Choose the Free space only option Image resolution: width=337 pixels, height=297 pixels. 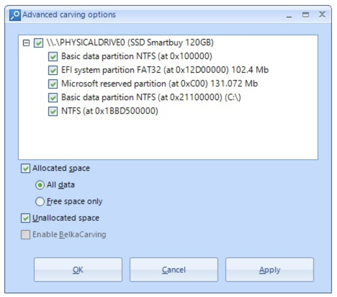[x=40, y=201]
